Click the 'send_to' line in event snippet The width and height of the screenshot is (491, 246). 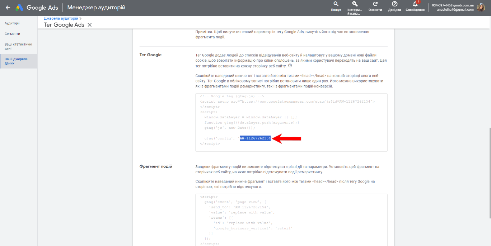tap(239, 207)
